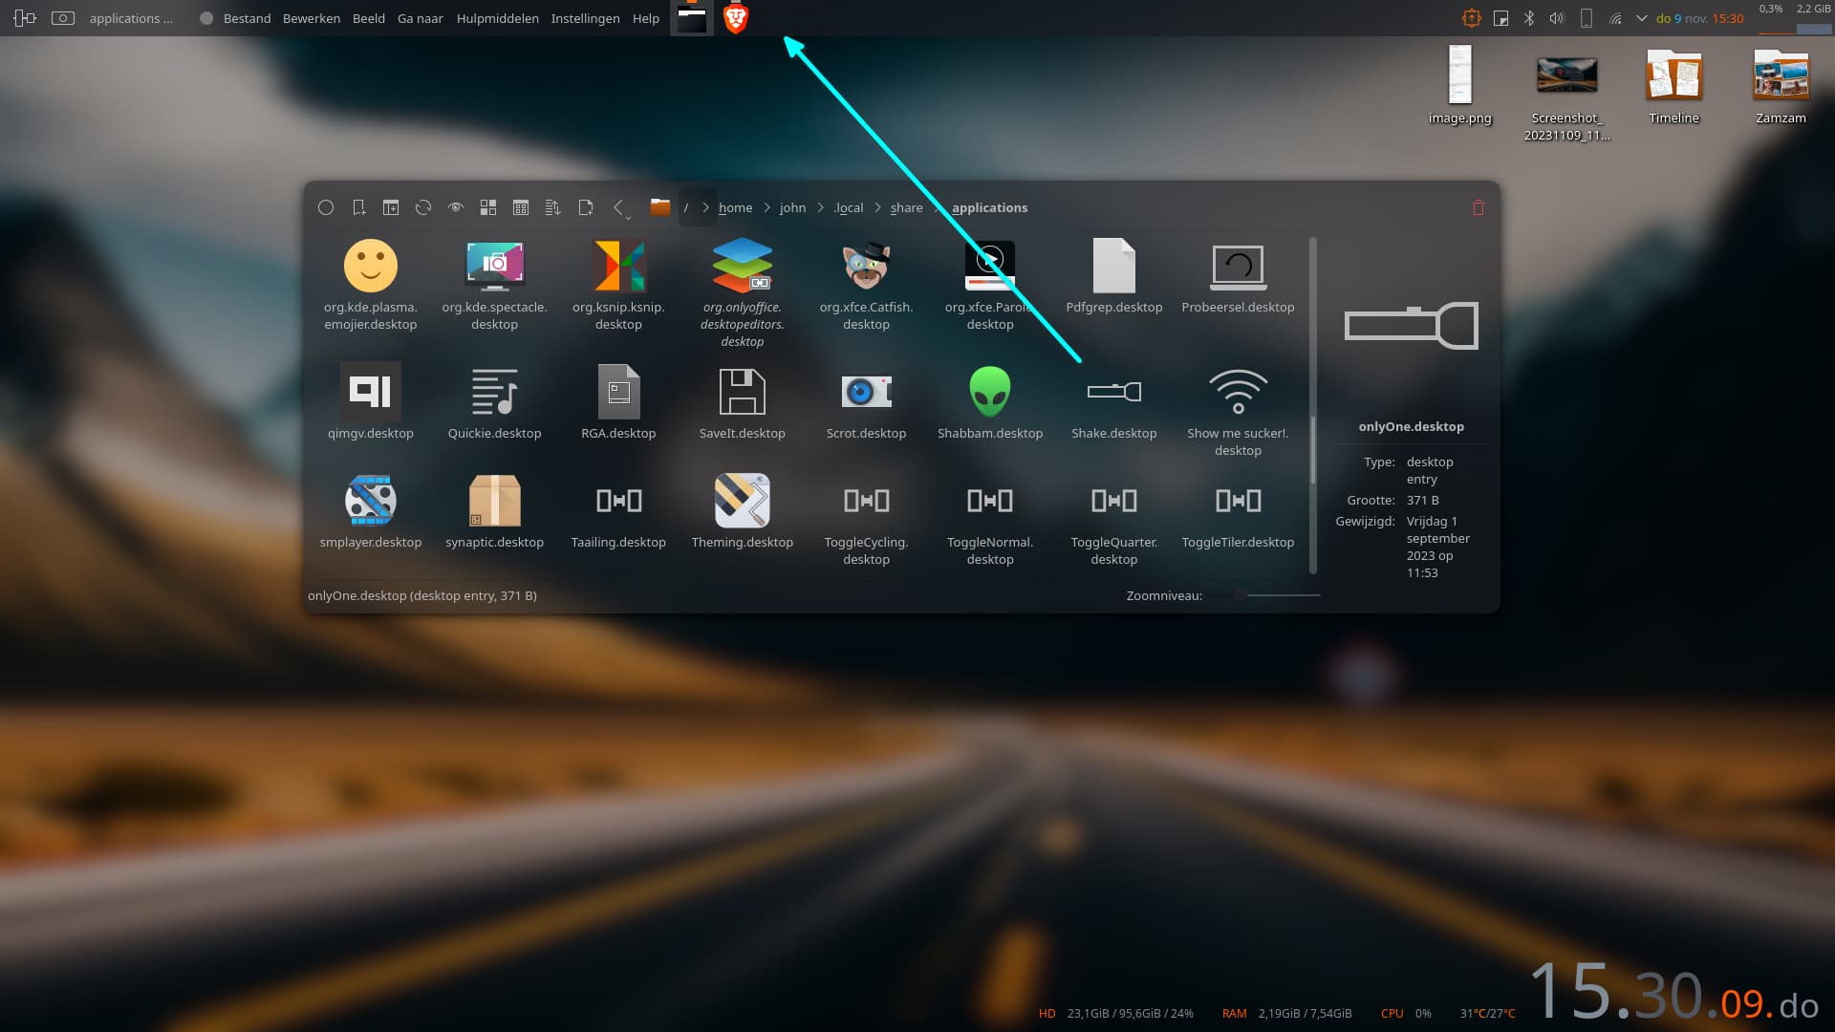
Task: Open the Zamzam folder on the desktop
Action: 1781,85
